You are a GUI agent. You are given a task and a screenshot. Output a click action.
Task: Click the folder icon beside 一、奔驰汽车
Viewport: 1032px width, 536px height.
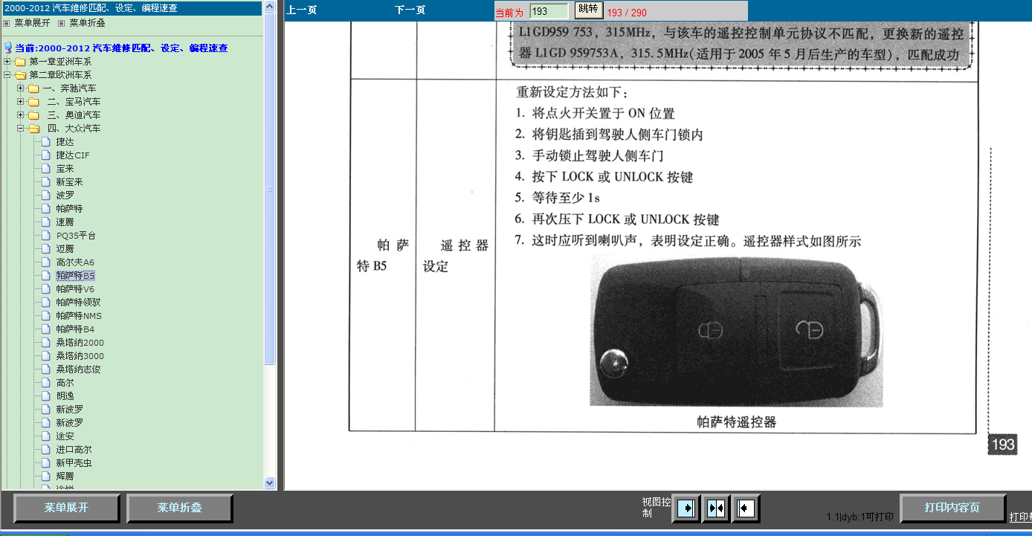[33, 88]
